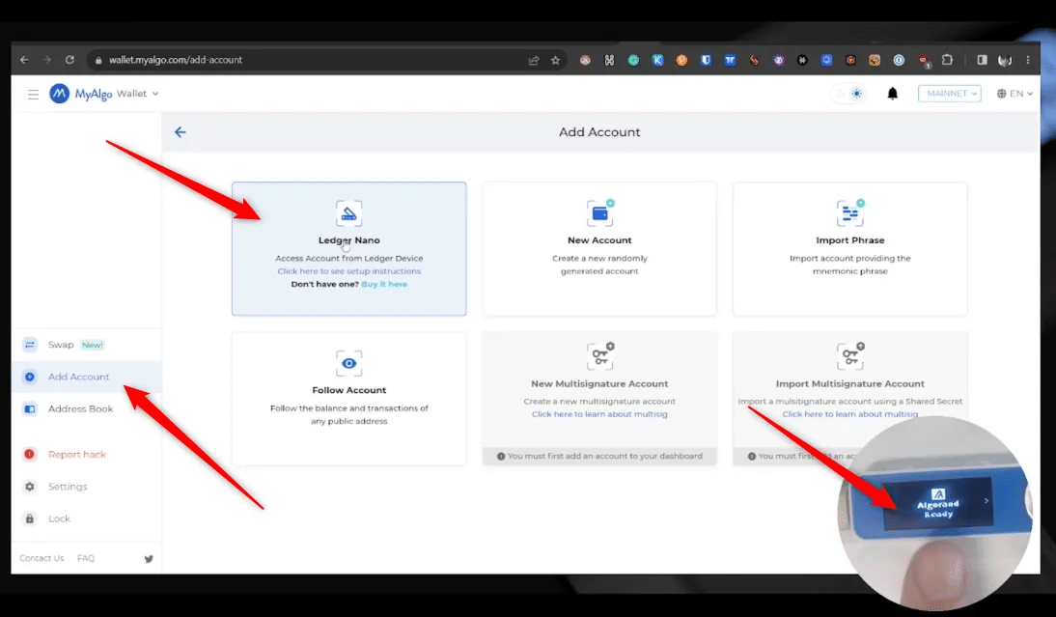This screenshot has width=1056, height=617.
Task: Click the "Buy it here" link
Action: (384, 284)
